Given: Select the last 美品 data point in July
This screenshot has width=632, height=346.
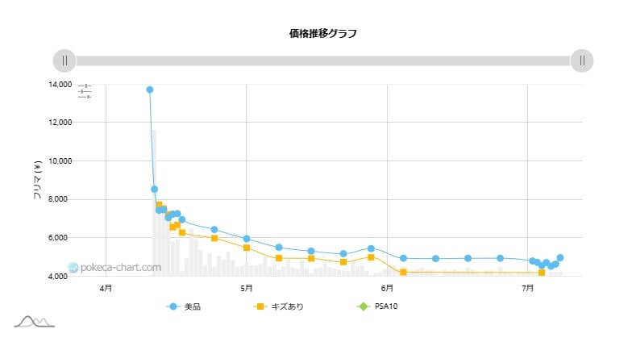Looking at the screenshot, I should pos(559,258).
